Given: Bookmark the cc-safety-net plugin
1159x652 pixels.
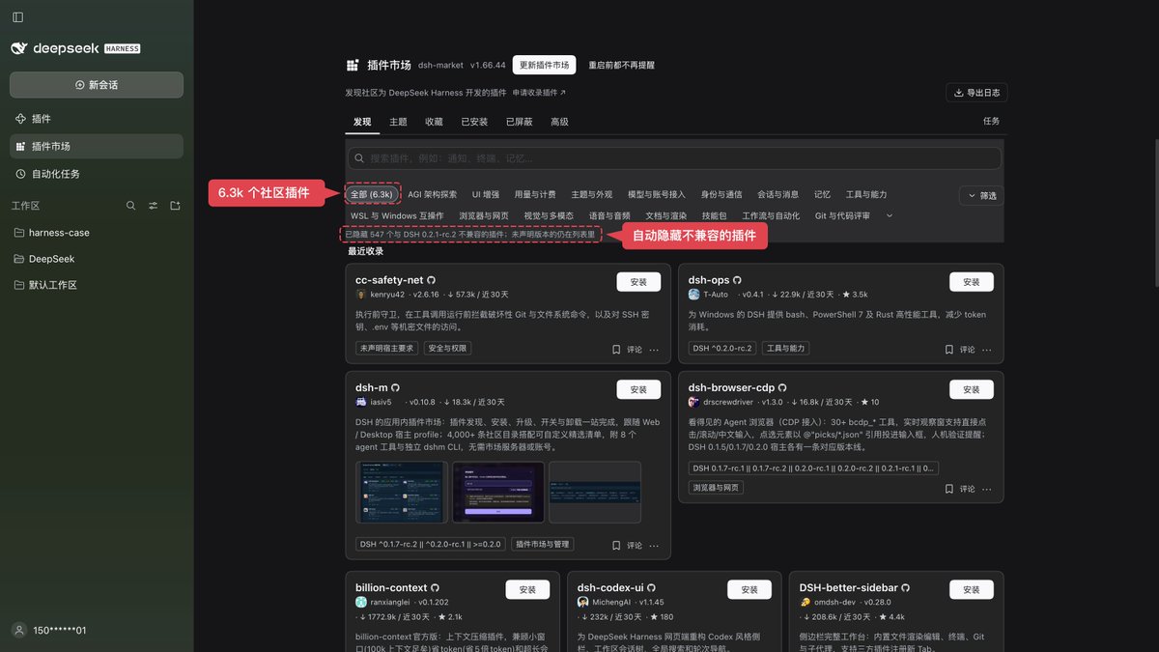Looking at the screenshot, I should [x=616, y=350].
